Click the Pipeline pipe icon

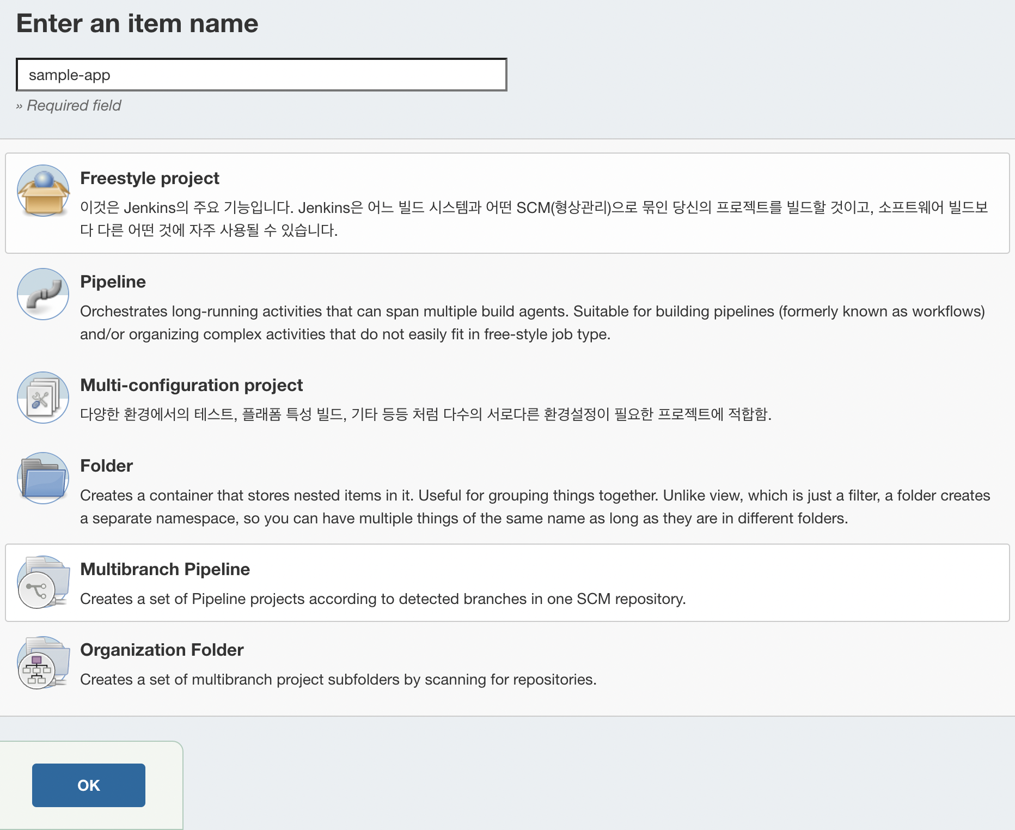[x=43, y=294]
